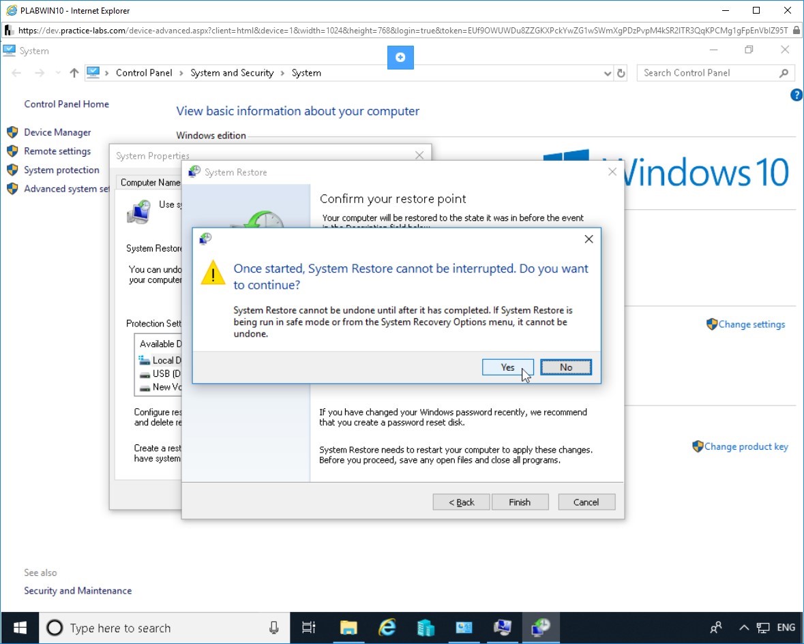Close the System Restore warning dialog

589,239
